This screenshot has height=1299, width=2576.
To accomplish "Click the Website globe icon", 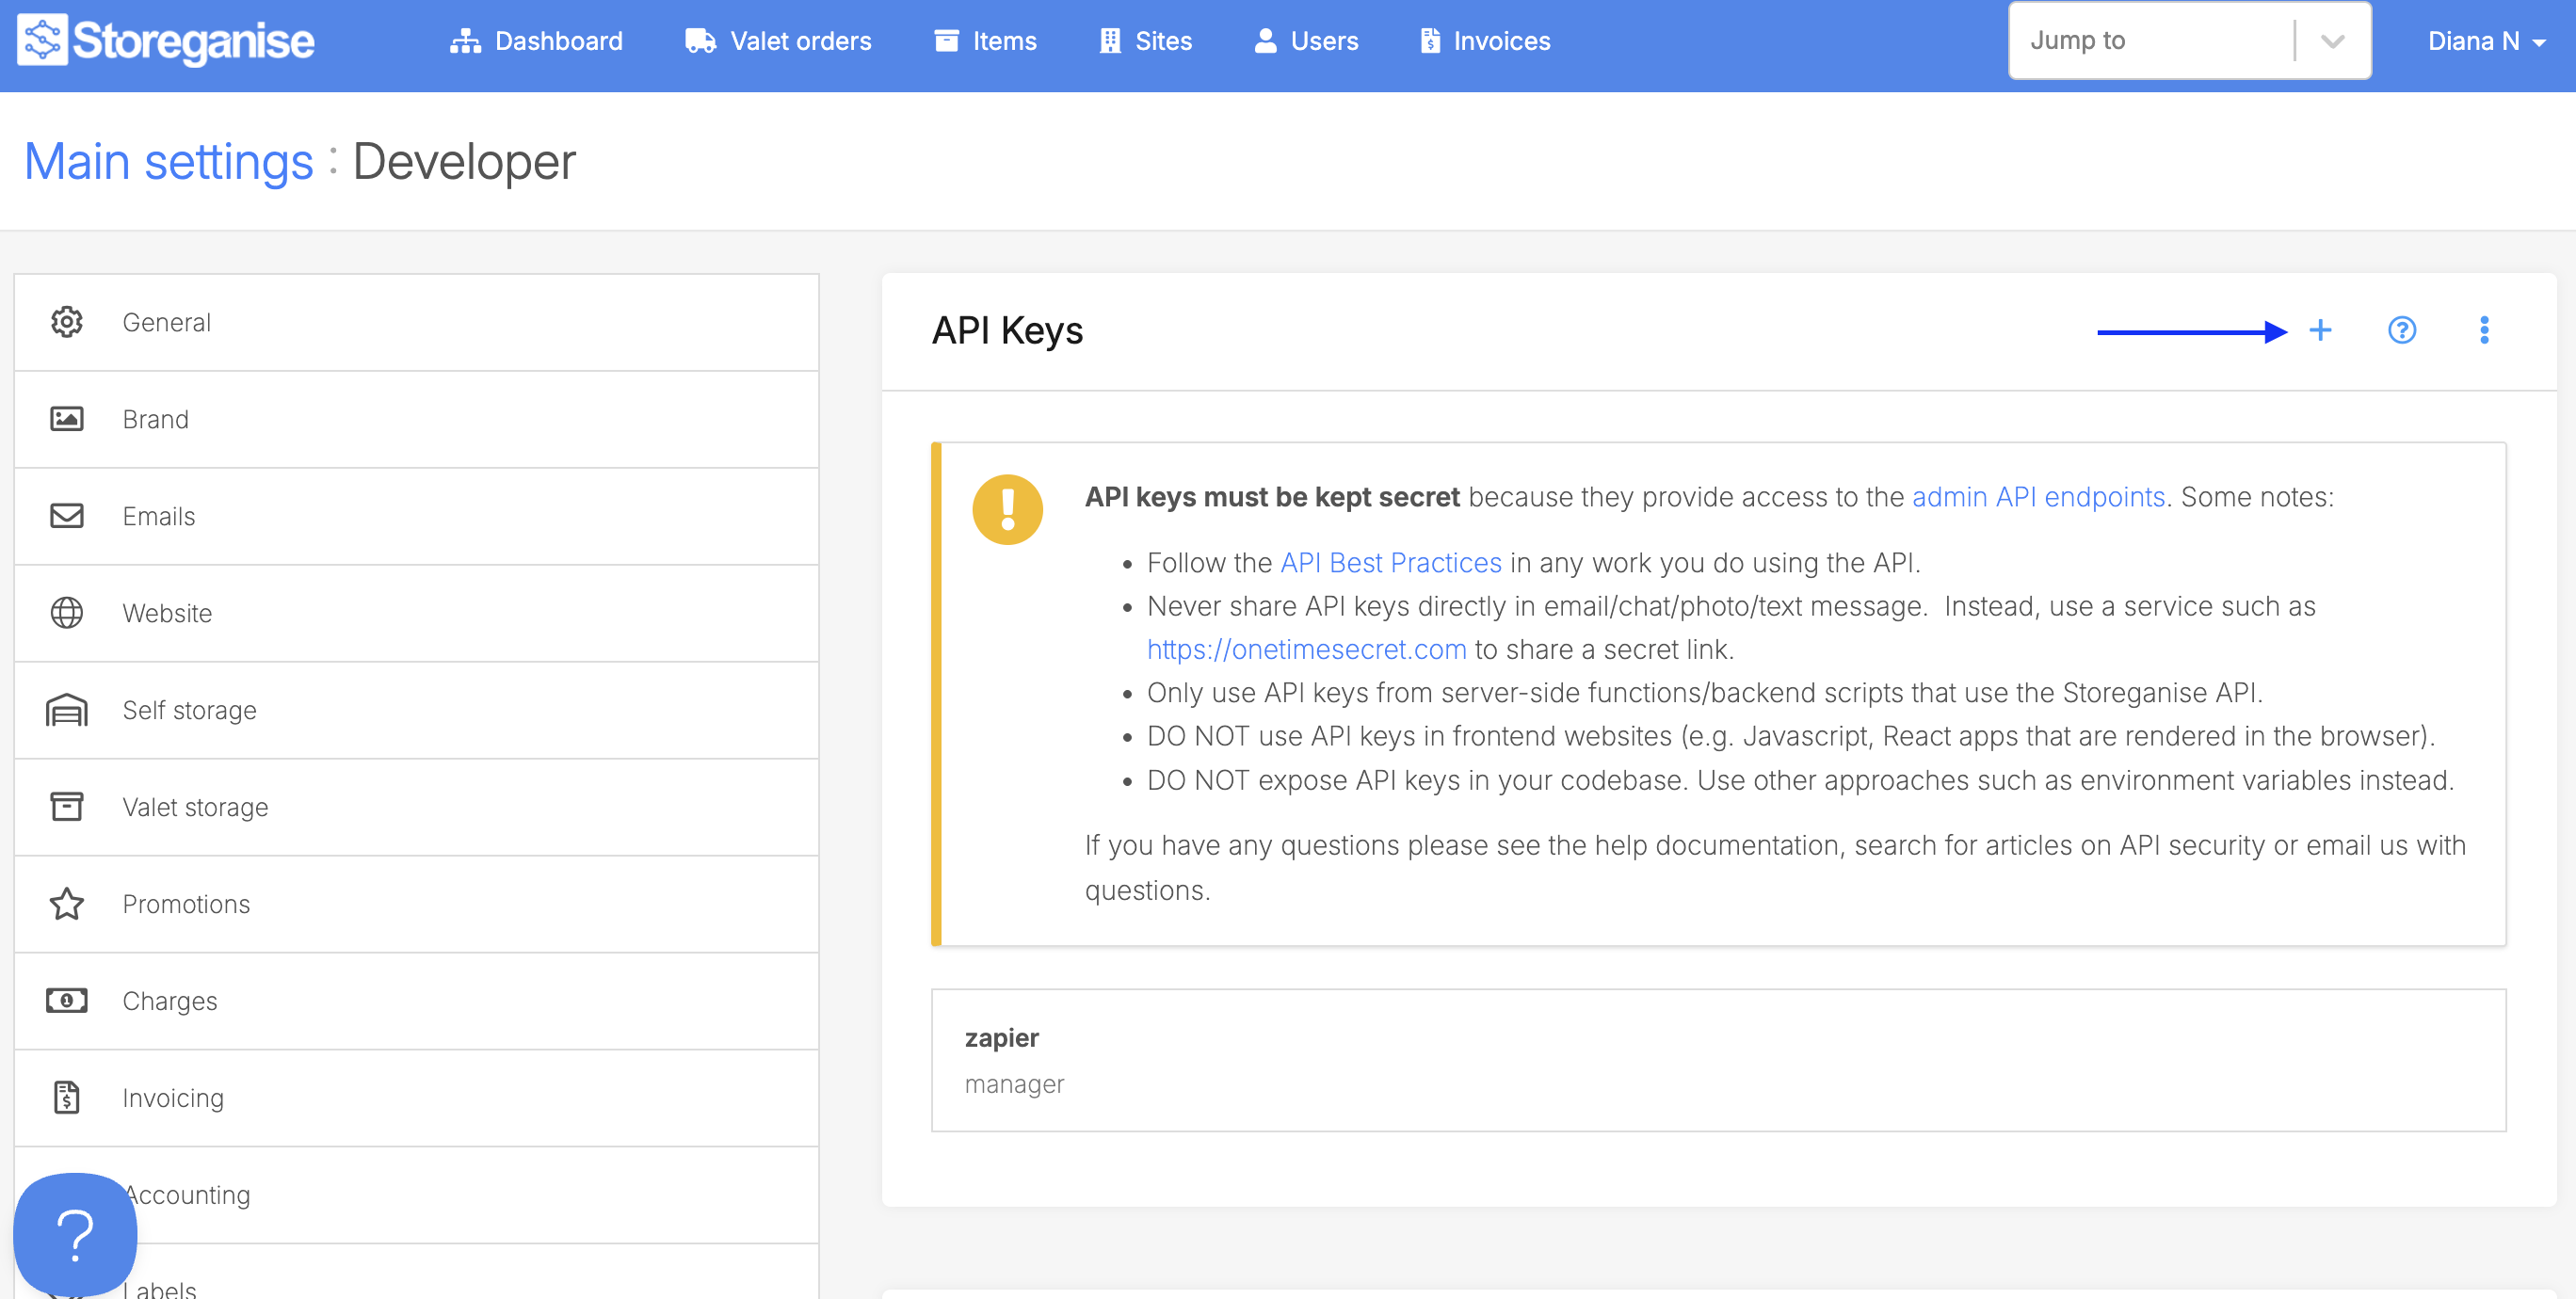I will pyautogui.click(x=67, y=613).
